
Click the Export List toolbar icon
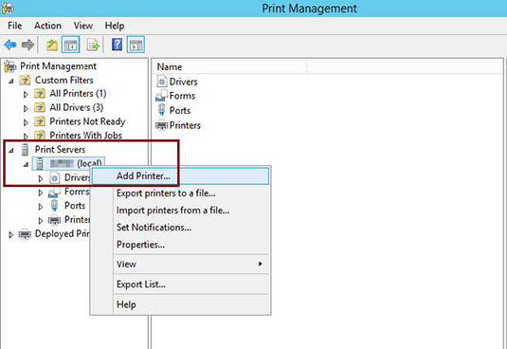[93, 45]
